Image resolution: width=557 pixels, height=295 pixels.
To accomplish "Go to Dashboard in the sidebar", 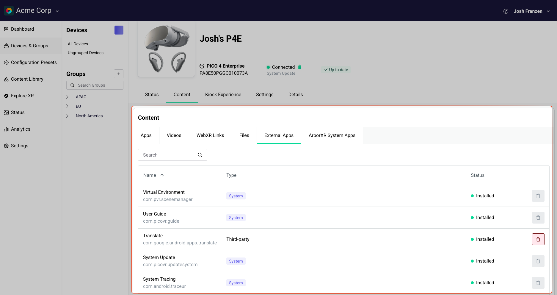I will tap(31, 29).
